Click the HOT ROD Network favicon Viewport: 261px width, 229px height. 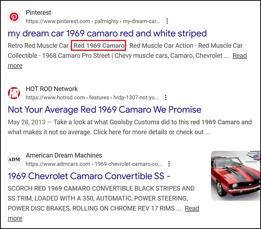[x=14, y=93]
